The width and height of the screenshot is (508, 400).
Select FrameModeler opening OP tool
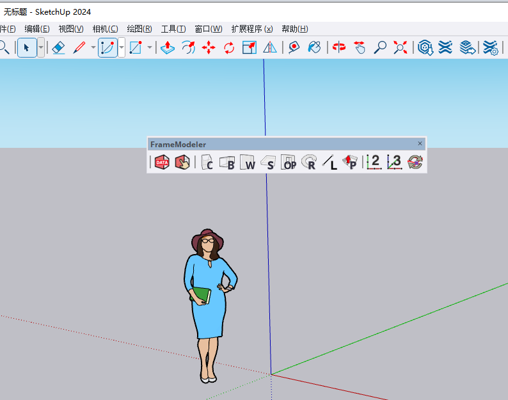[x=289, y=162]
